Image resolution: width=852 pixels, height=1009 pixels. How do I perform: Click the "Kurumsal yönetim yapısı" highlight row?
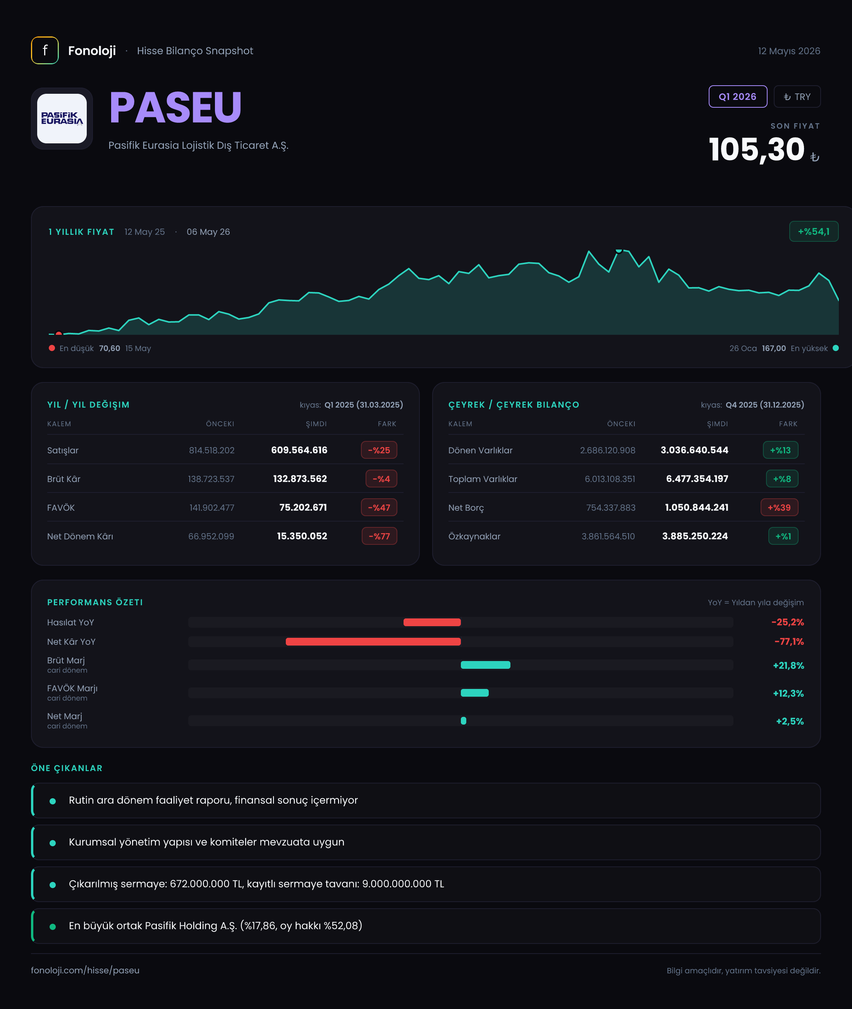coord(426,842)
